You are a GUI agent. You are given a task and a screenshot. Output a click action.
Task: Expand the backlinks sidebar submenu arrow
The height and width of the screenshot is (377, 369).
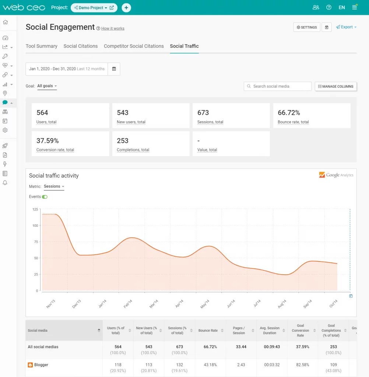(x=11, y=75)
